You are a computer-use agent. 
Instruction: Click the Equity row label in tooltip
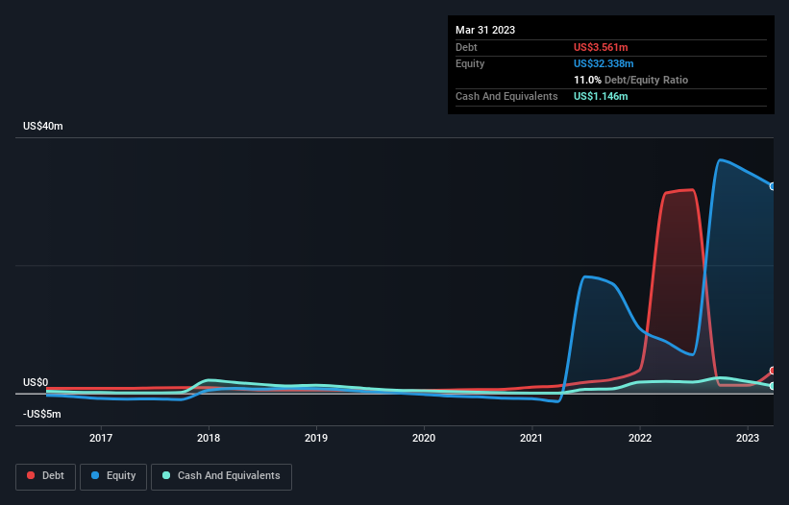click(x=470, y=63)
